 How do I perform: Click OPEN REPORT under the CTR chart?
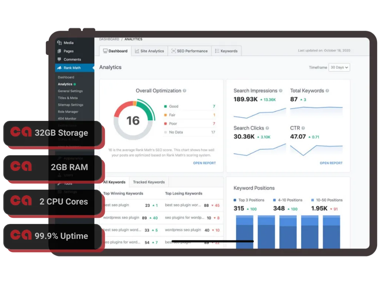pos(331,163)
